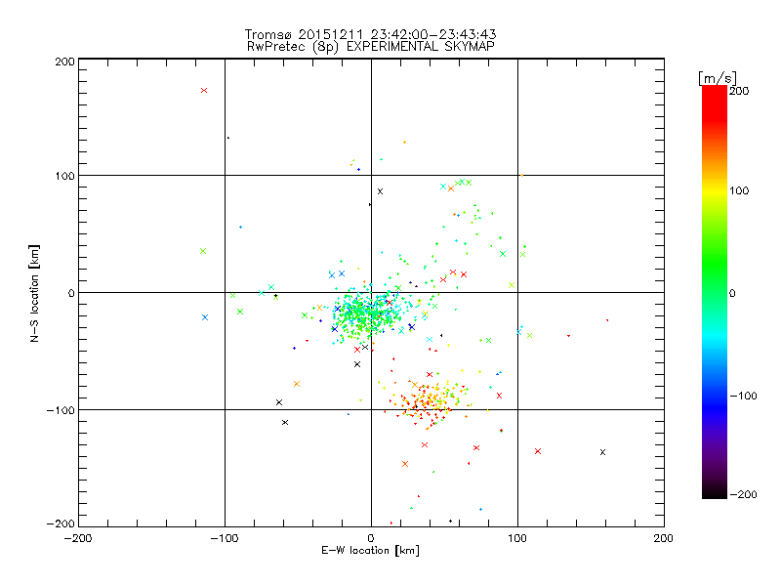
Task: Click E-W axis tick label '-100'
Action: pyautogui.click(x=225, y=538)
